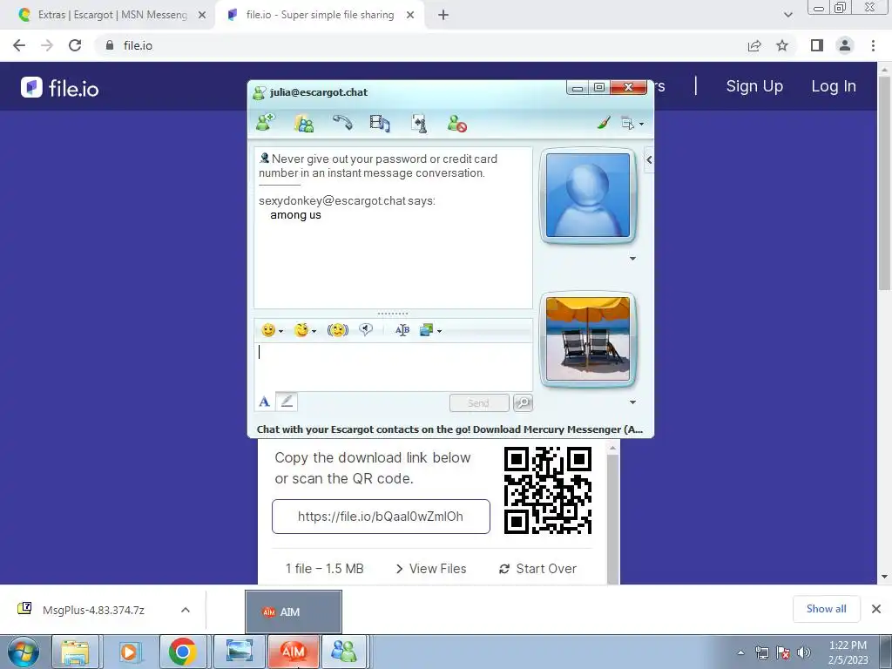This screenshot has height=669, width=892.
Task: Open Chrome's three-dot menu
Action: pyautogui.click(x=873, y=45)
